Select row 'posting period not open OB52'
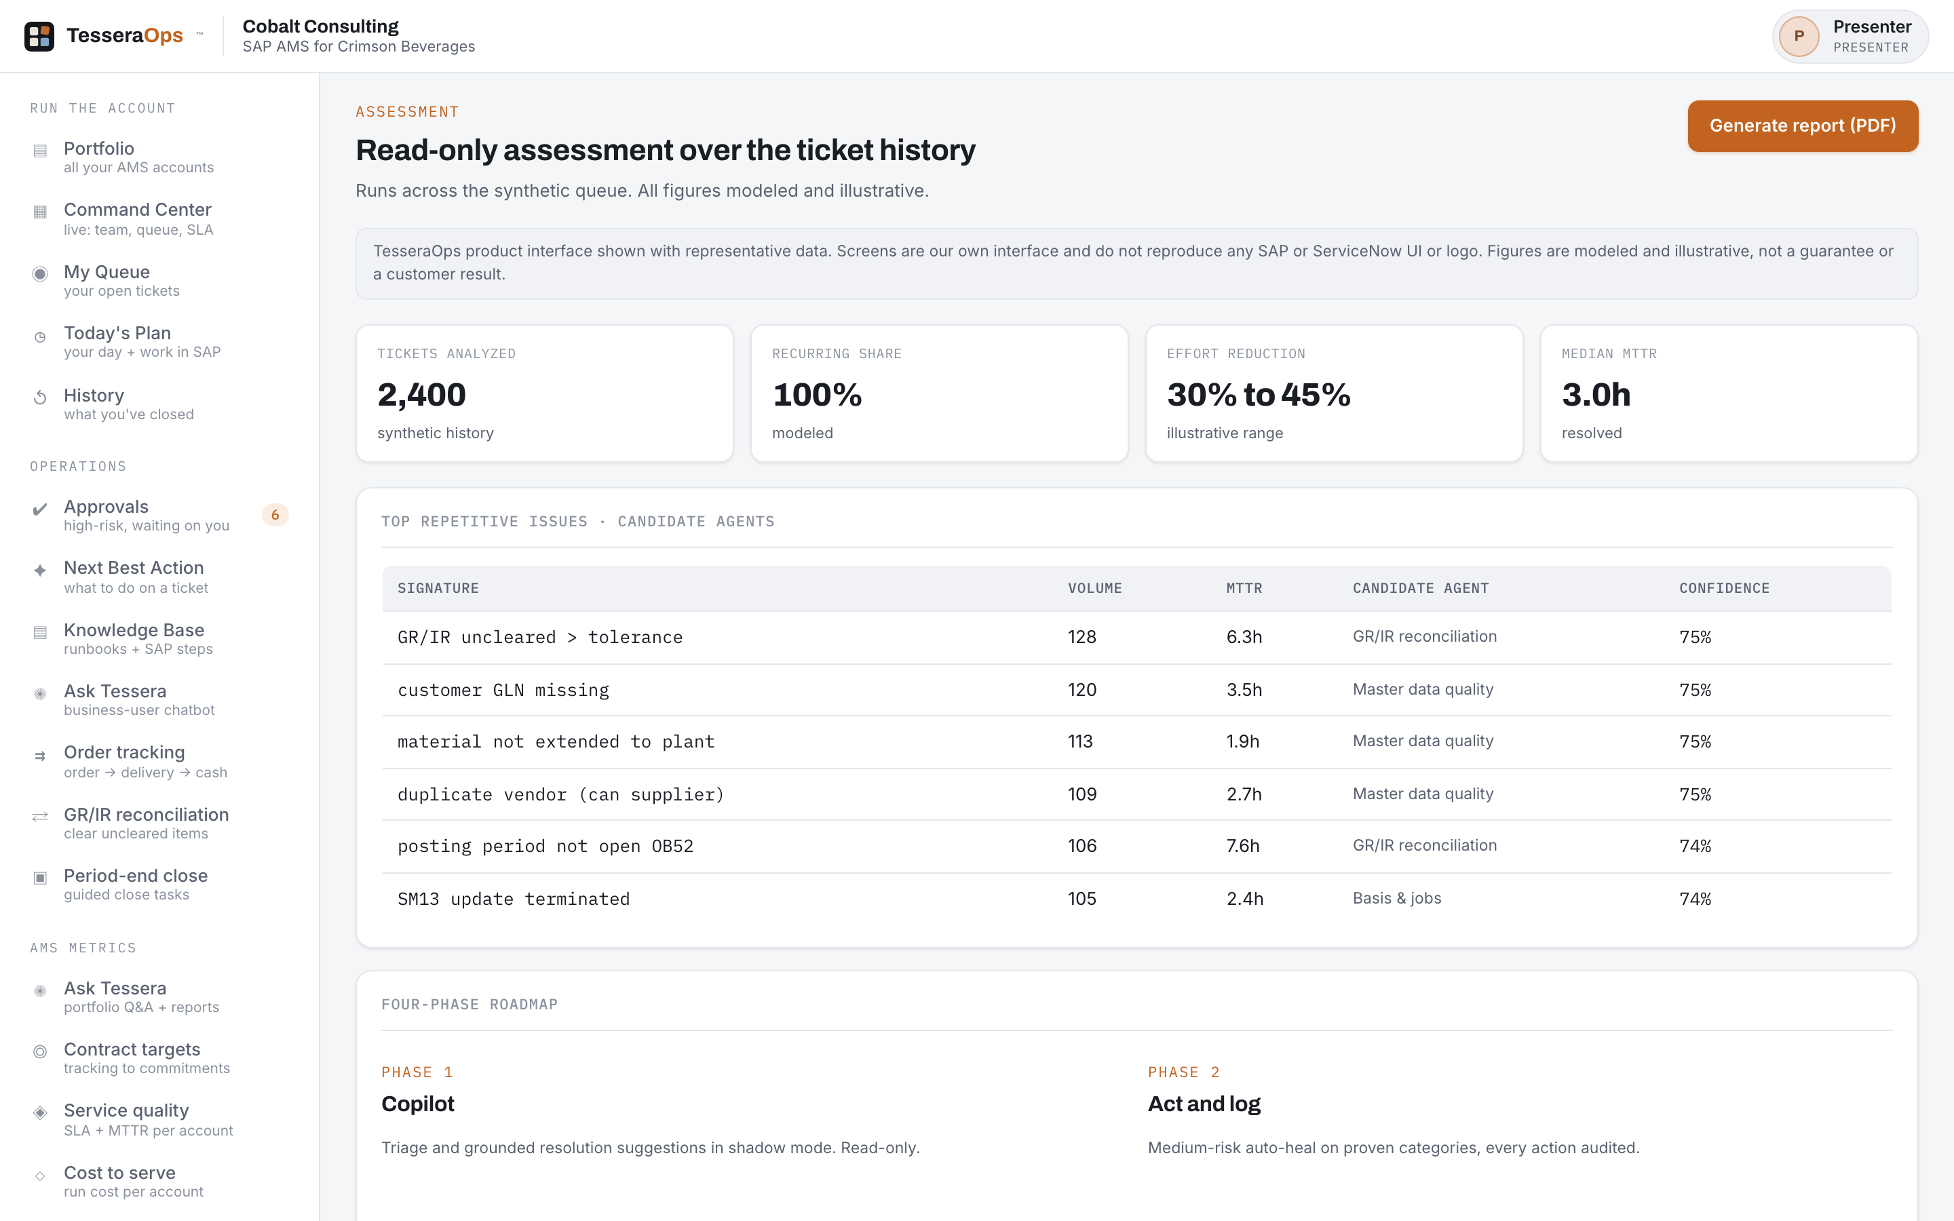The width and height of the screenshot is (1954, 1221). tap(1137, 845)
